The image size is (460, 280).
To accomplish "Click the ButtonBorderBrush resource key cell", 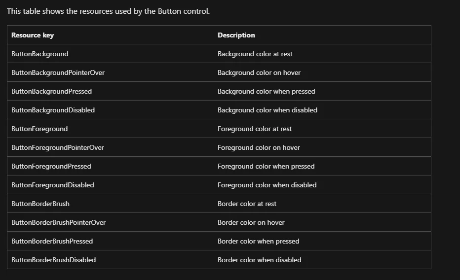I will point(40,204).
